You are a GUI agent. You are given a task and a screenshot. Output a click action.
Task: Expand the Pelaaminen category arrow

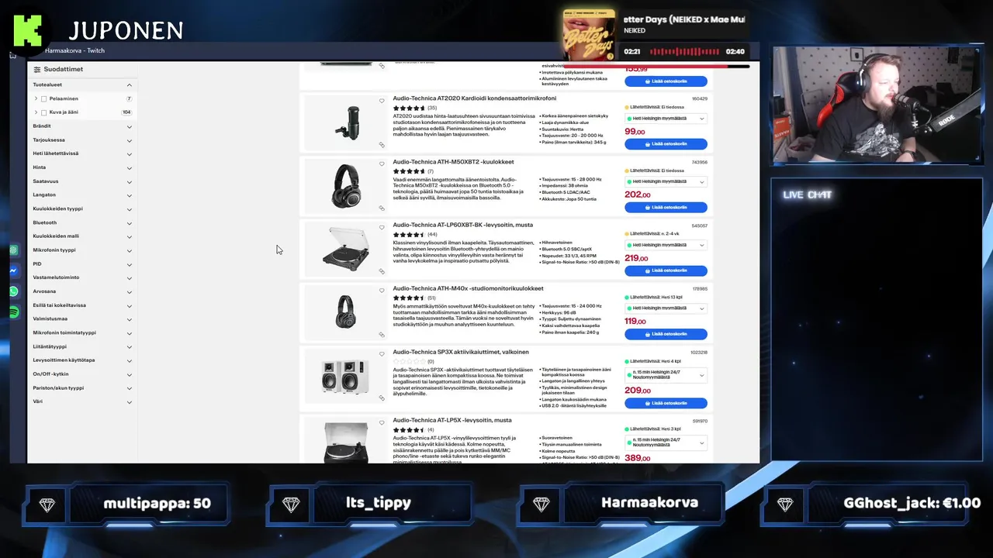(x=36, y=99)
